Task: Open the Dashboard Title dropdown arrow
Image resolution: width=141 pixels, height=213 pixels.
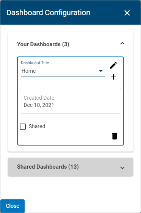Action: [101, 71]
